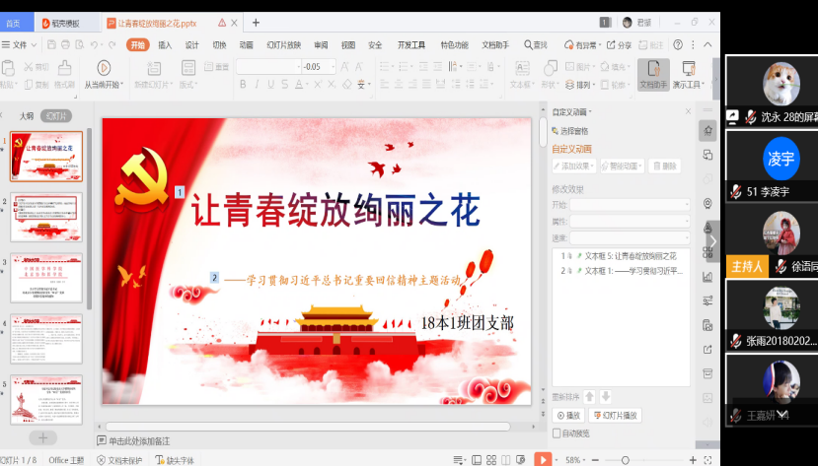This screenshot has width=818, height=466.
Task: Click the 幻灯片播放 button in animation pane
Action: (x=617, y=416)
